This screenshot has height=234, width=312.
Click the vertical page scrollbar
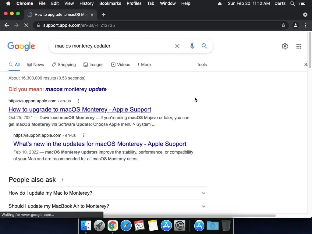(x=310, y=50)
